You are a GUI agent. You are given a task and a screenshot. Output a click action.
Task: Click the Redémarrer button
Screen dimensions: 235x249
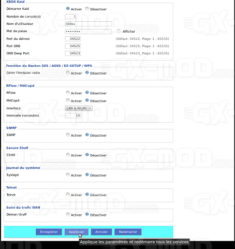coord(128,232)
